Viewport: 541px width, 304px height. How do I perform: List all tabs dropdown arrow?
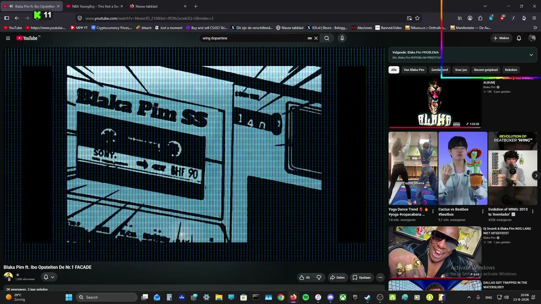pos(485,6)
